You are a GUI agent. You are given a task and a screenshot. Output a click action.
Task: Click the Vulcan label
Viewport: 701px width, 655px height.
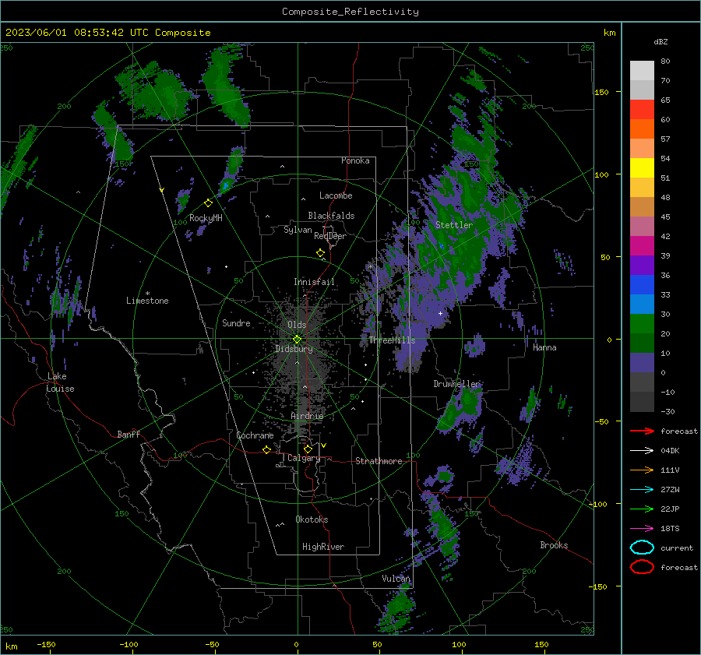pos(396,579)
